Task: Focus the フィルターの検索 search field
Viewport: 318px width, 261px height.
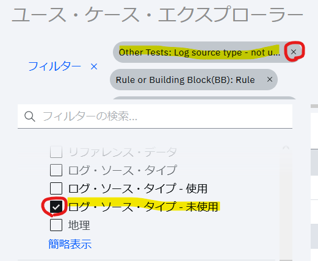Action: (x=155, y=116)
